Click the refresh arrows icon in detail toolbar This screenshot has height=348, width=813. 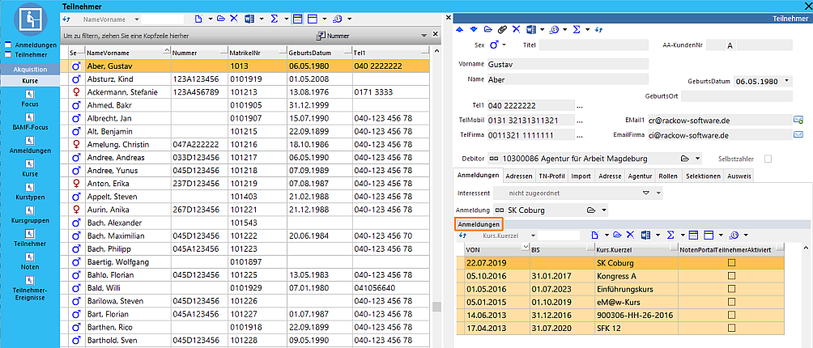point(599,29)
